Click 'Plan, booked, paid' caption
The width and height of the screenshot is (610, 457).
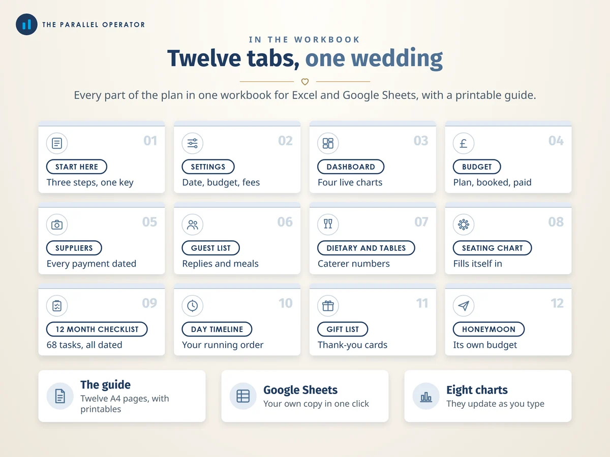click(492, 182)
